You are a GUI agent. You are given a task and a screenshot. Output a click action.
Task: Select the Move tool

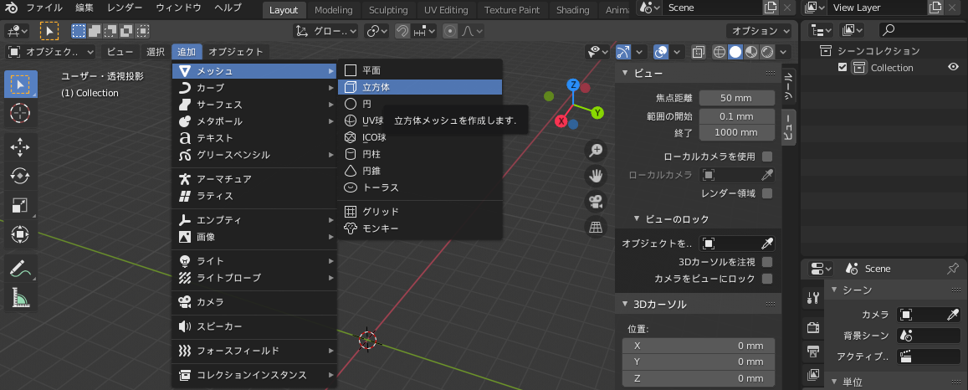coord(20,147)
